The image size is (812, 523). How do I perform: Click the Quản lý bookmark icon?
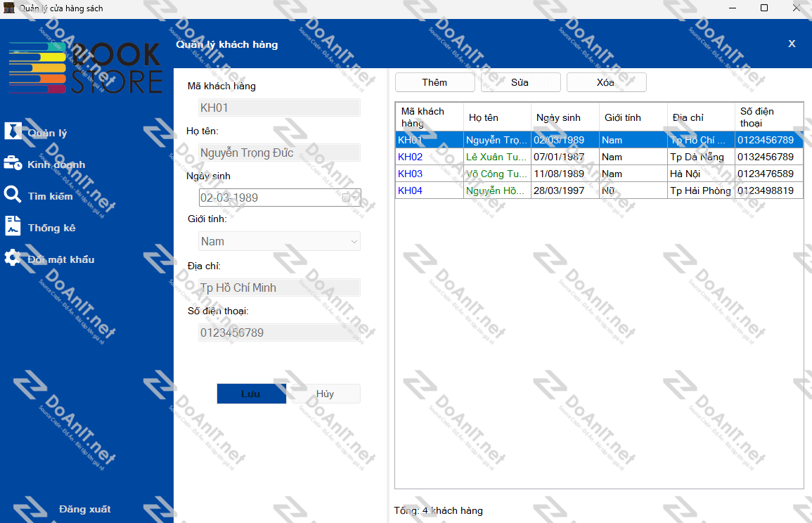click(13, 131)
